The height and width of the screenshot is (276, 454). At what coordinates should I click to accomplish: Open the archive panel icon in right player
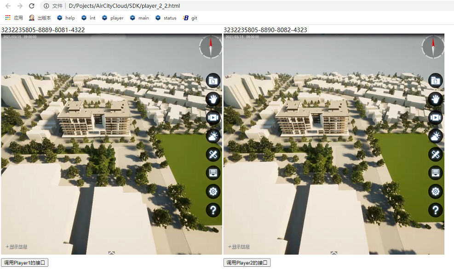435,173
